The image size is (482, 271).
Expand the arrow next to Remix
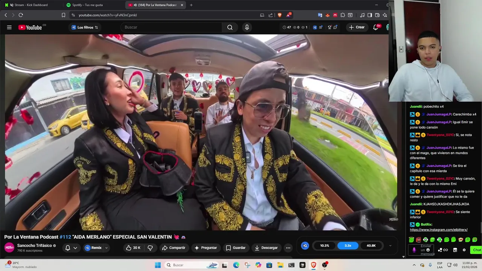pyautogui.click(x=106, y=248)
